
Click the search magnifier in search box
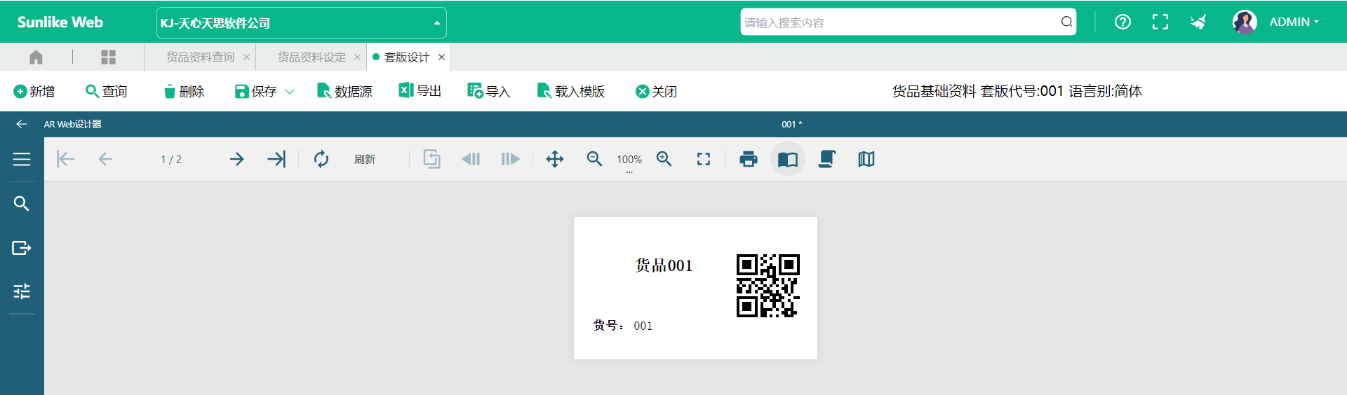pyautogui.click(x=1066, y=22)
